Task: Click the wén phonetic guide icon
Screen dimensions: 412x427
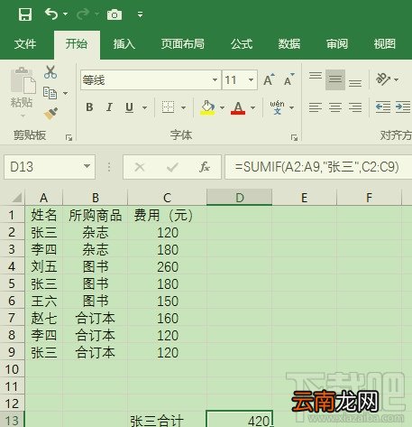Action: click(277, 107)
